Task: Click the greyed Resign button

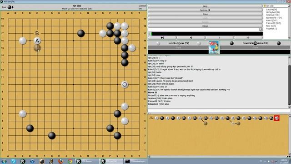Action: (x=205, y=22)
